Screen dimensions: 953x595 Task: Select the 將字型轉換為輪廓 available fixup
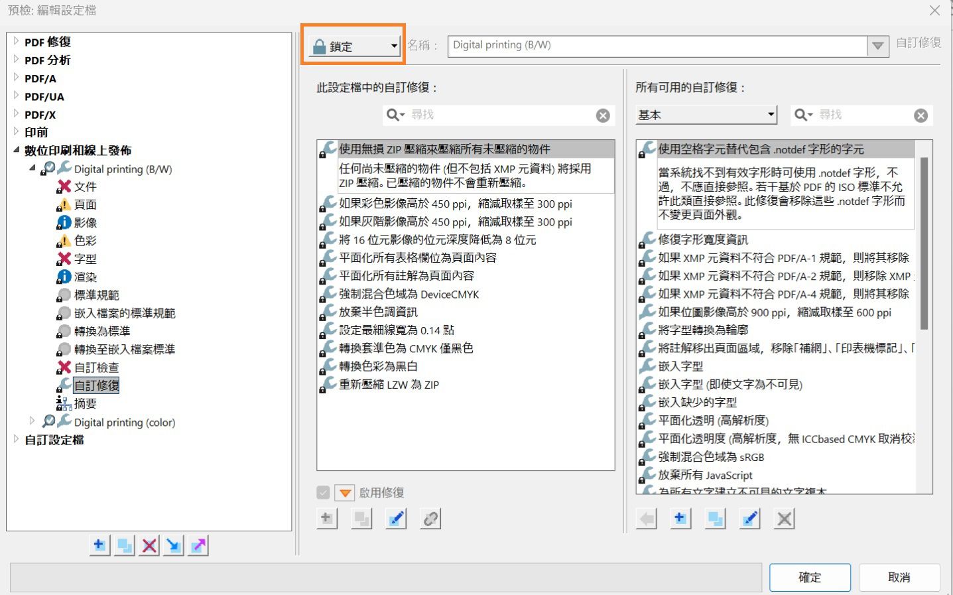pos(703,330)
